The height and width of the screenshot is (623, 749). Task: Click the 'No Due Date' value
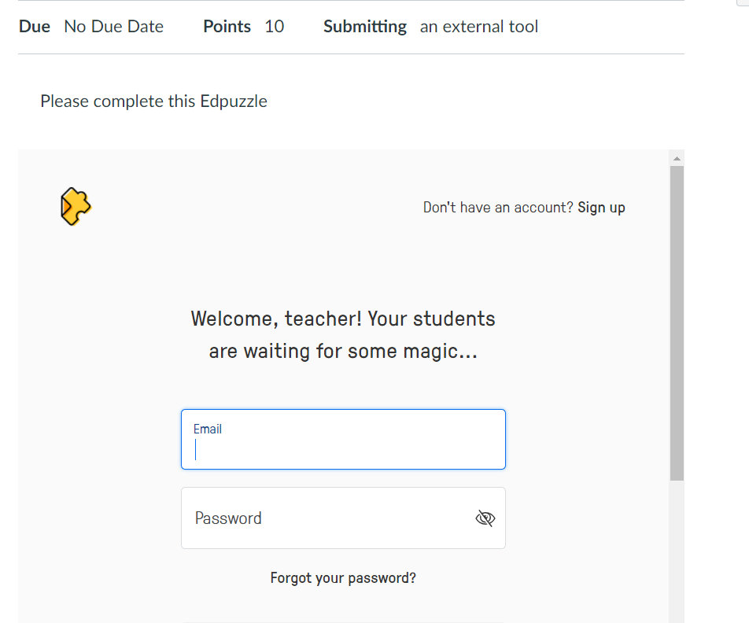point(114,27)
